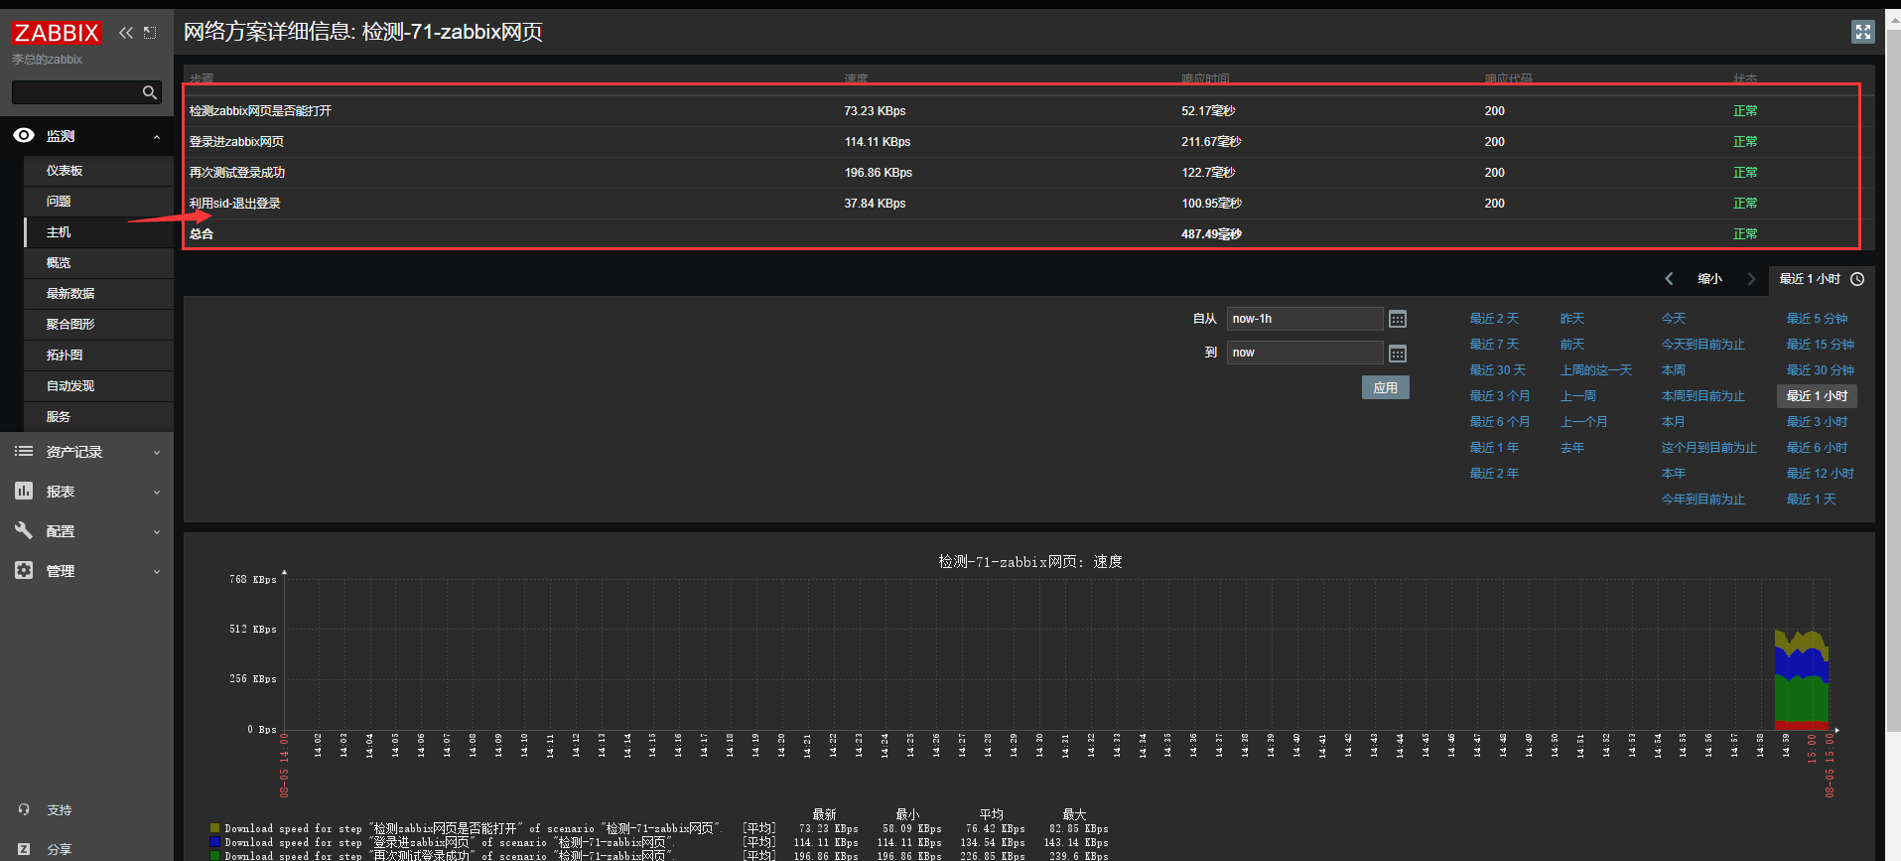Select 最近 1 天 time range
The height and width of the screenshot is (861, 1901).
tap(1811, 500)
